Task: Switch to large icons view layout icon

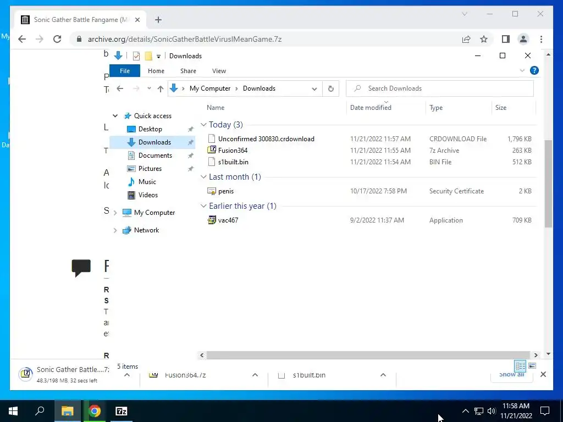Action: tap(532, 366)
